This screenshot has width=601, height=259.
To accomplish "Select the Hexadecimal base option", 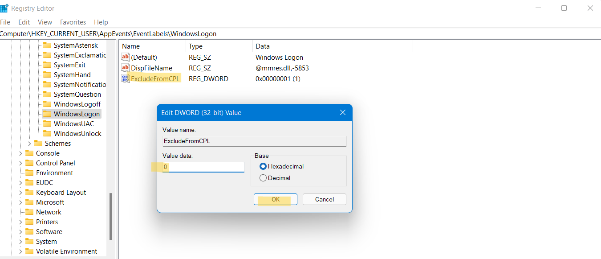I will click(x=263, y=166).
